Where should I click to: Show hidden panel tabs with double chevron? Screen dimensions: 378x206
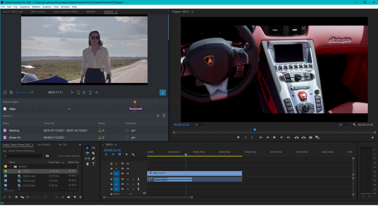click(x=80, y=145)
